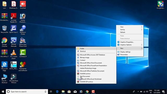Launch Acrobat Reader DC shortcut
Screen dimensions: 167x94
[x=14, y=18]
